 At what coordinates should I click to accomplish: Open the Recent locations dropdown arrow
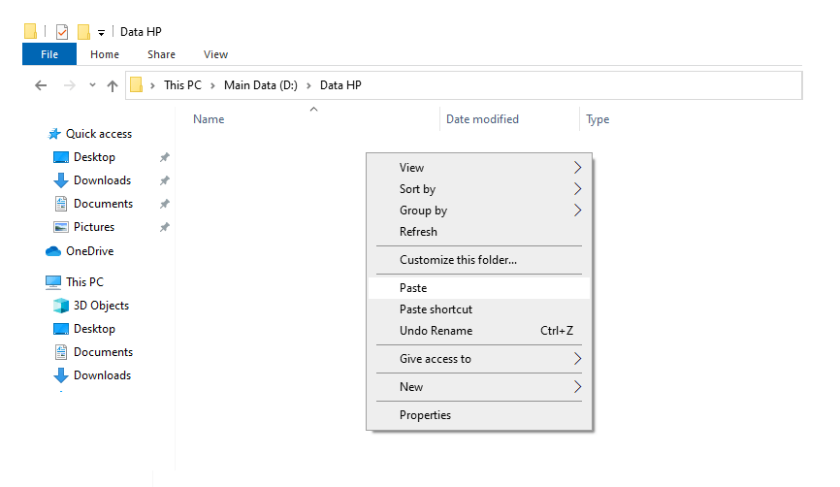[x=92, y=85]
